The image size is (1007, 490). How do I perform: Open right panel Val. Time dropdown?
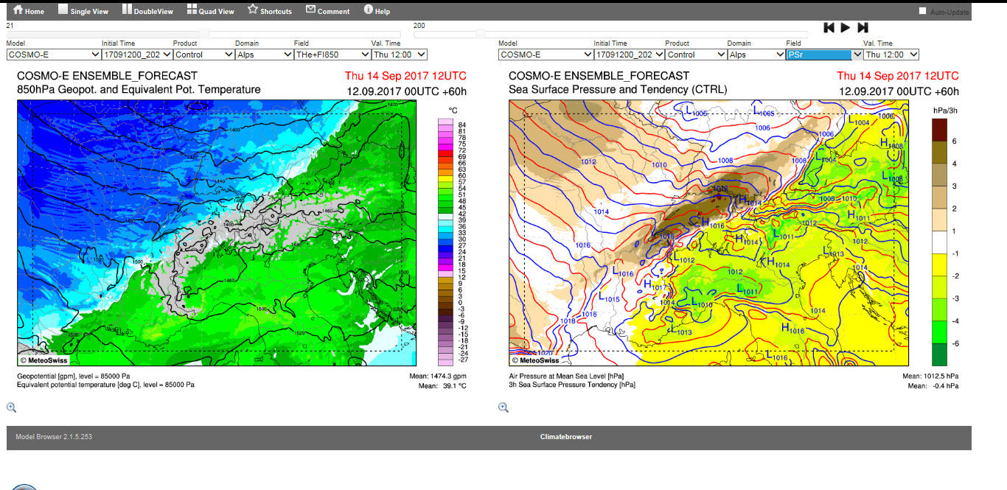point(891,55)
